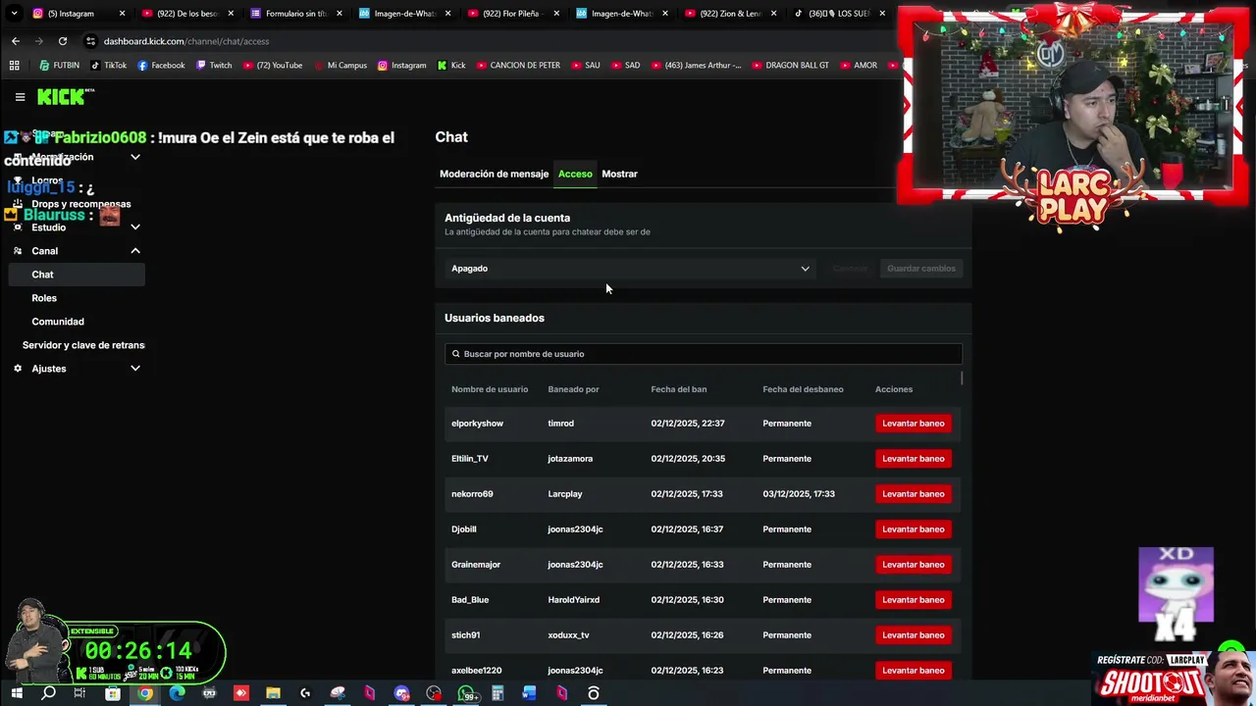1256x706 pixels.
Task: Open the Instagram bookmark
Action: pos(401,66)
